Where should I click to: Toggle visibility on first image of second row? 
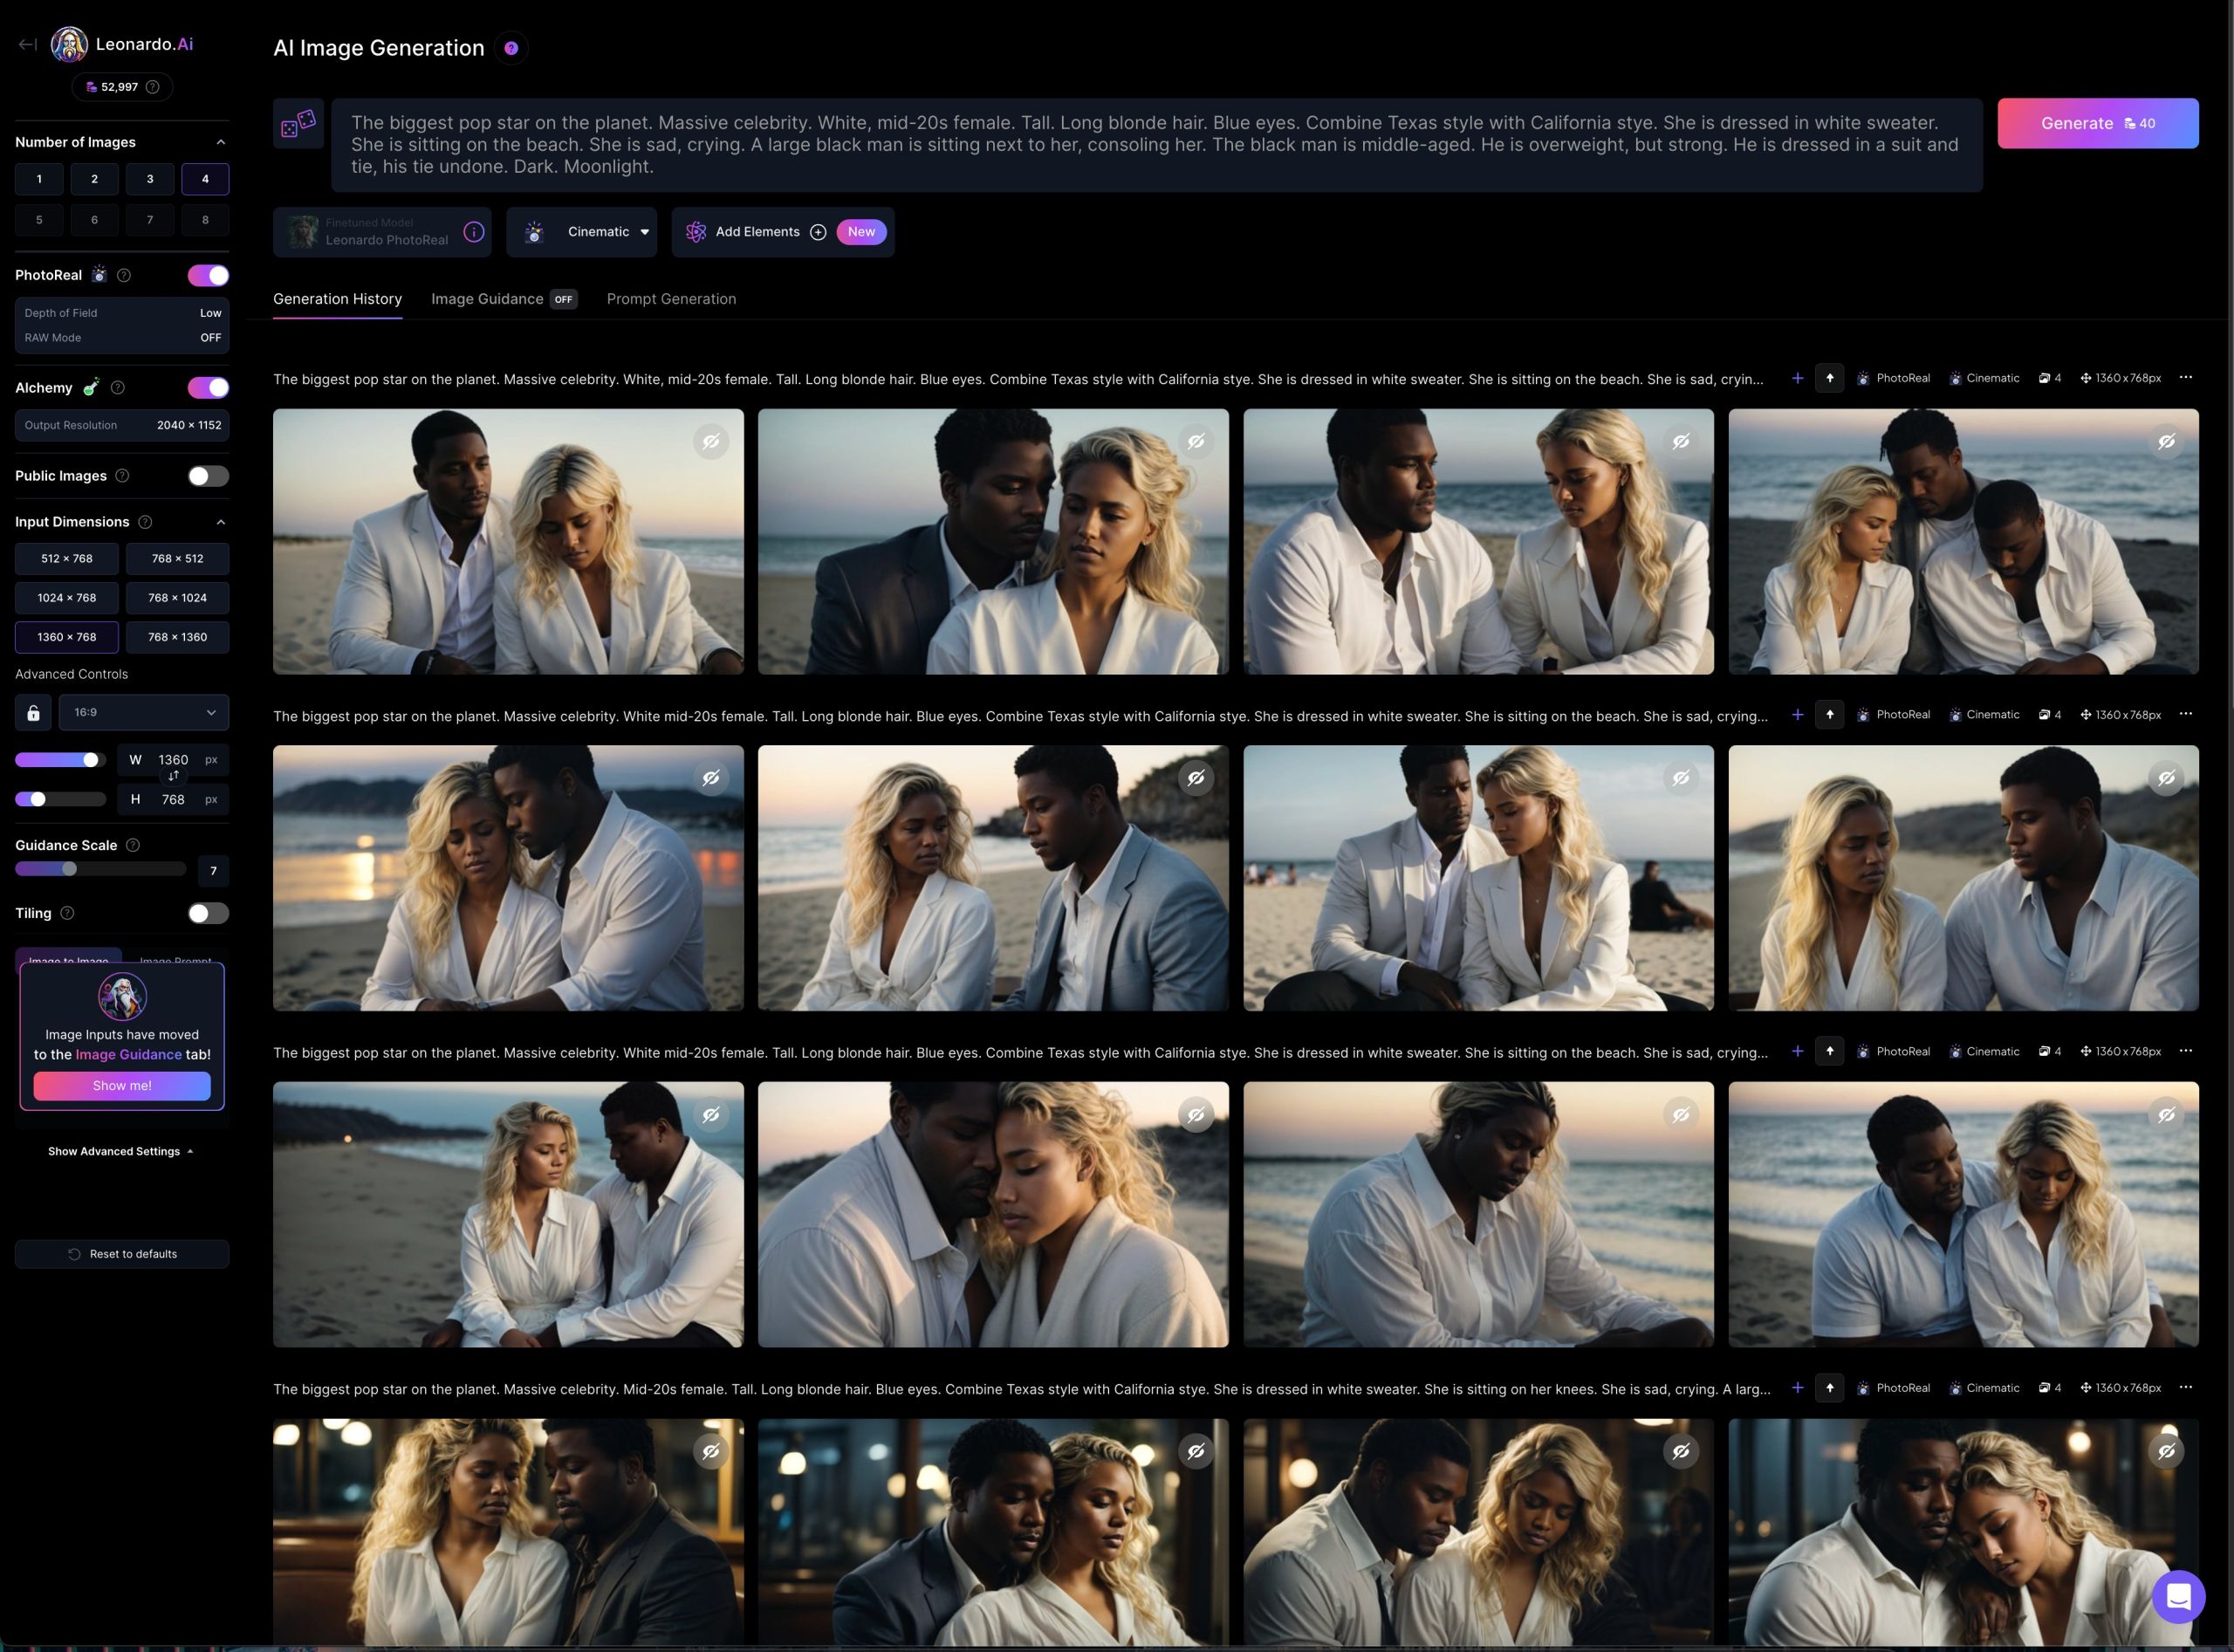[711, 778]
